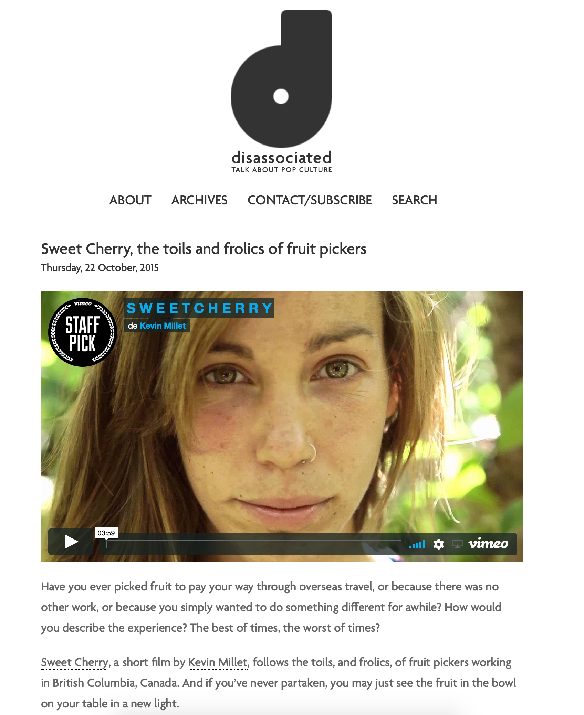Image resolution: width=584 pixels, height=715 pixels.
Task: Click the 03:59 duration timestamp marker
Action: pos(106,533)
